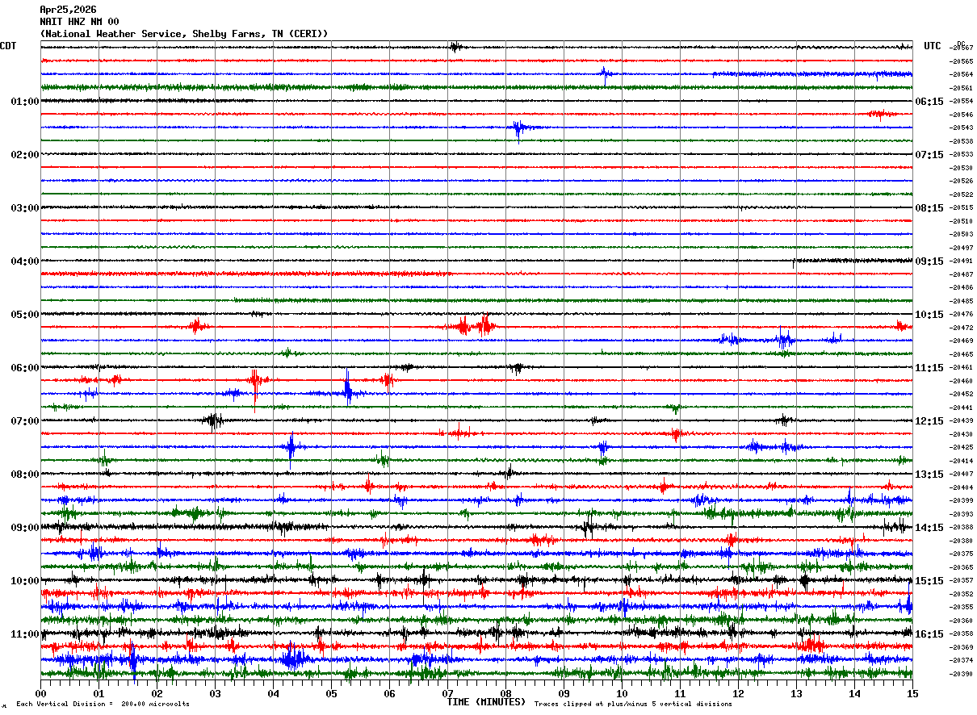Click the DC offset value '-20414'
Screen dimensions: 977x715
(962, 461)
